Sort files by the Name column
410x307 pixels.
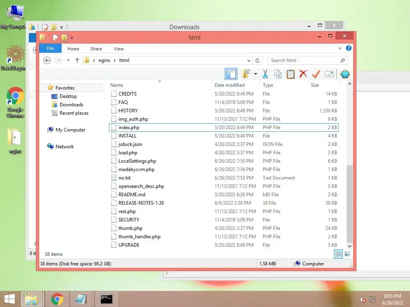point(117,85)
